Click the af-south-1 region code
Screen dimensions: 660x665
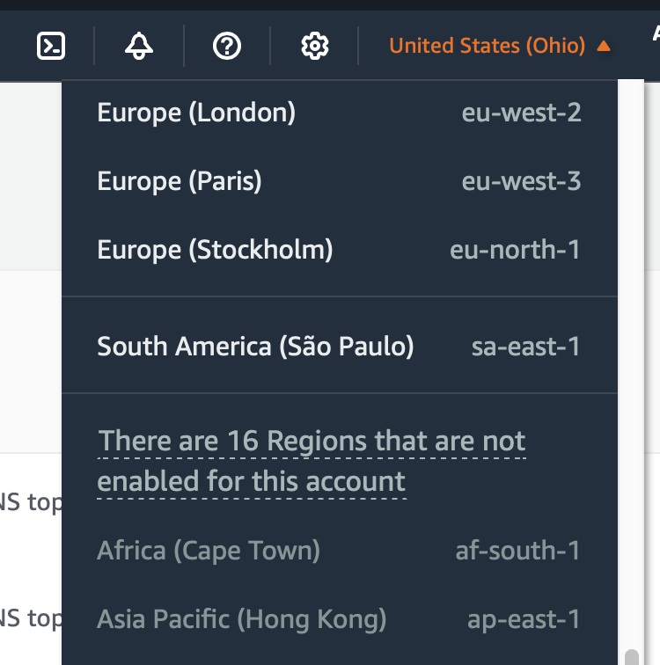click(517, 551)
